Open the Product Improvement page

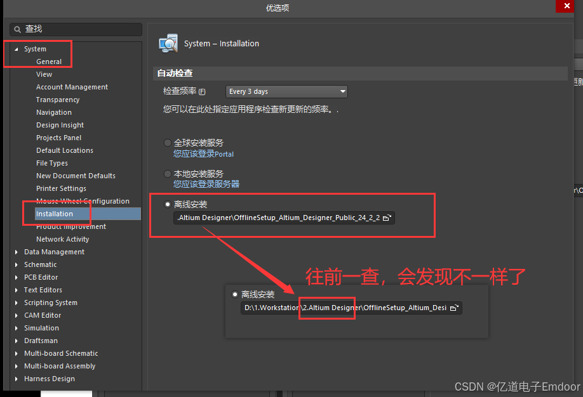pyautogui.click(x=71, y=226)
